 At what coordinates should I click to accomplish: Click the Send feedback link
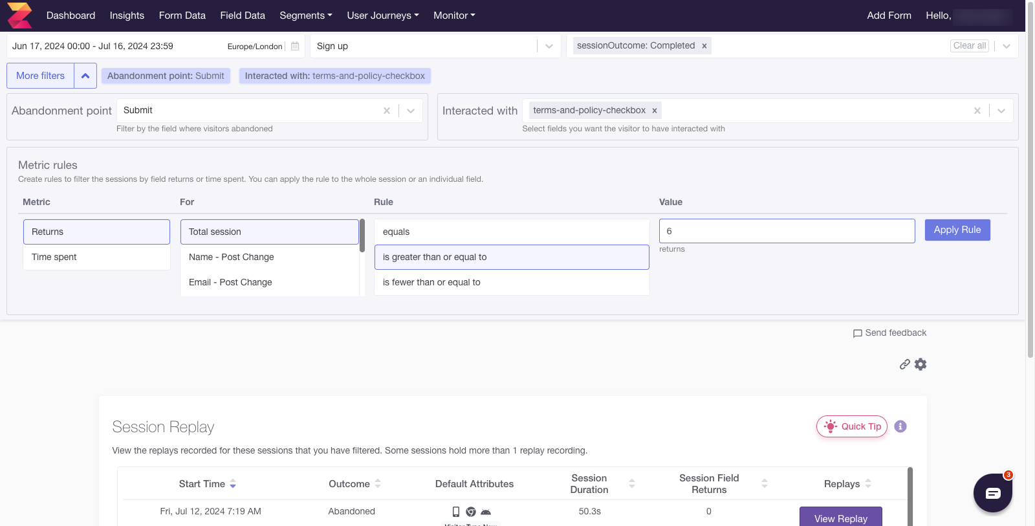(890, 333)
